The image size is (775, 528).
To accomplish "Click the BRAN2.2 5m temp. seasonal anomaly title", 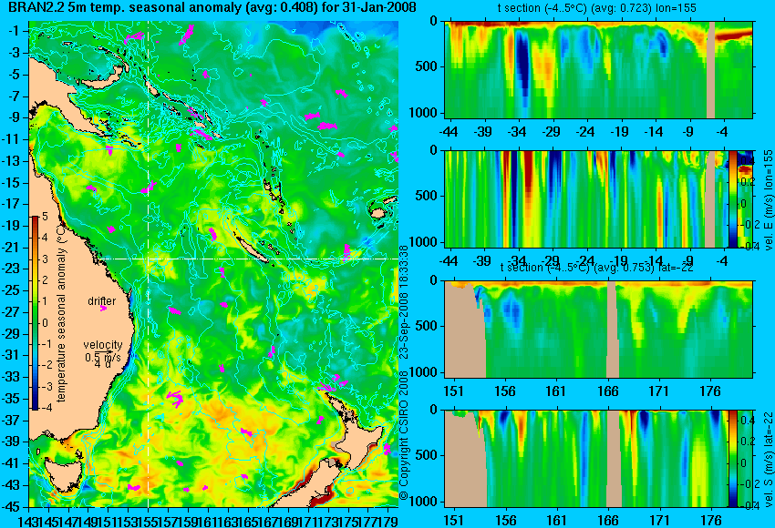I will [x=212, y=7].
